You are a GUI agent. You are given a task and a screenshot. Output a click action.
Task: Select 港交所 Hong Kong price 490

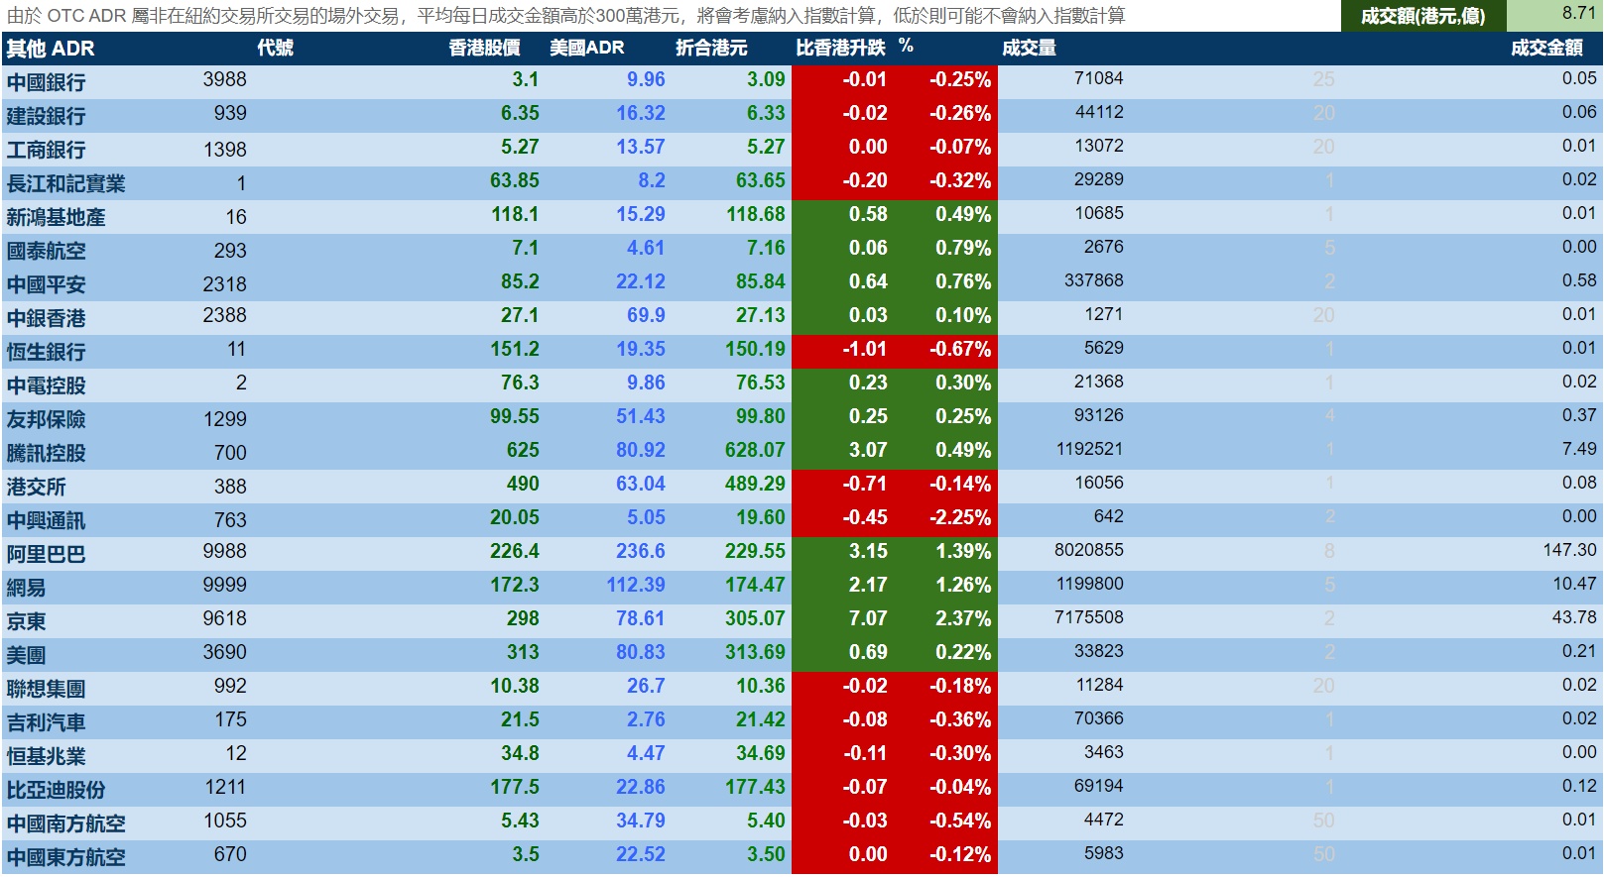523,484
